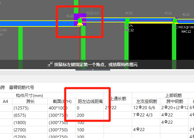This screenshot has height=138, width=194.
Task: Click empty 上通长筋 cell in the (6575) row
Action: pyautogui.click(x=118, y=115)
